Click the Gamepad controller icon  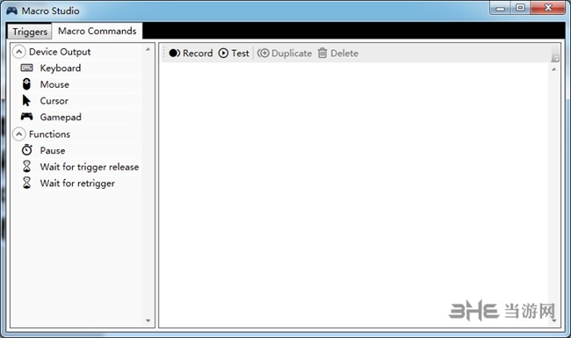(x=26, y=117)
